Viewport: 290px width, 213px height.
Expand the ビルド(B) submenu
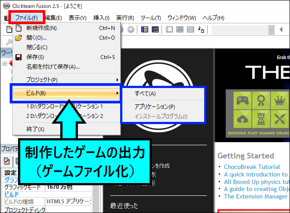click(x=66, y=93)
